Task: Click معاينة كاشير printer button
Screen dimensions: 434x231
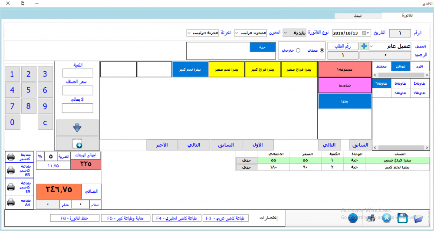Action: pyautogui.click(x=20, y=157)
